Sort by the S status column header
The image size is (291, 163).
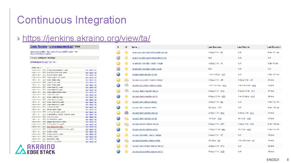pyautogui.click(x=118, y=47)
